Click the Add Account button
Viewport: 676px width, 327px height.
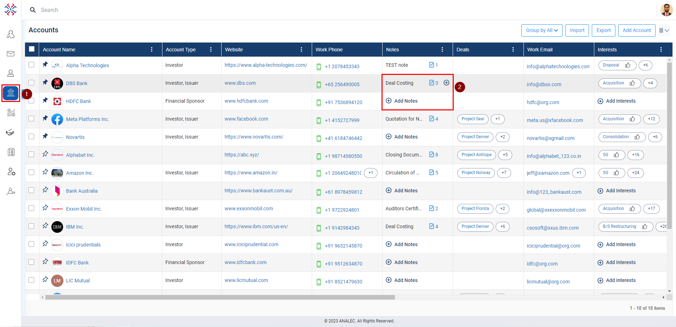pos(637,30)
